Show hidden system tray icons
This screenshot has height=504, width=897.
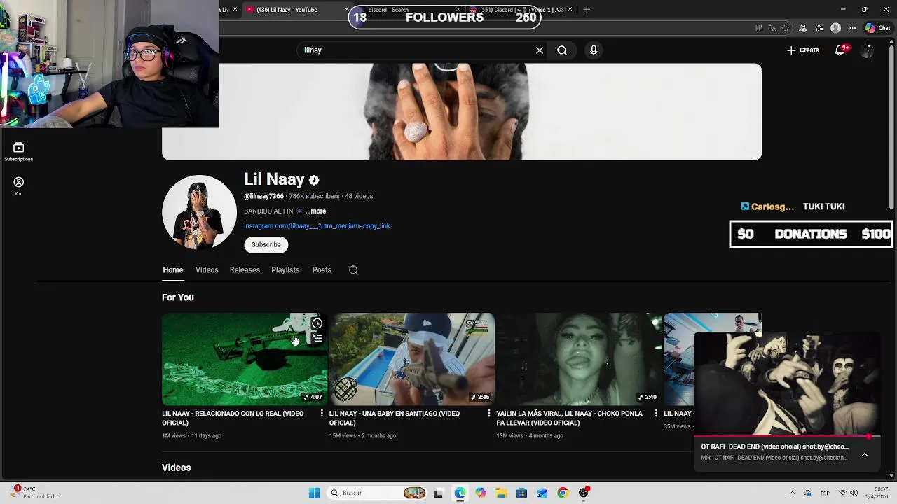coord(791,493)
